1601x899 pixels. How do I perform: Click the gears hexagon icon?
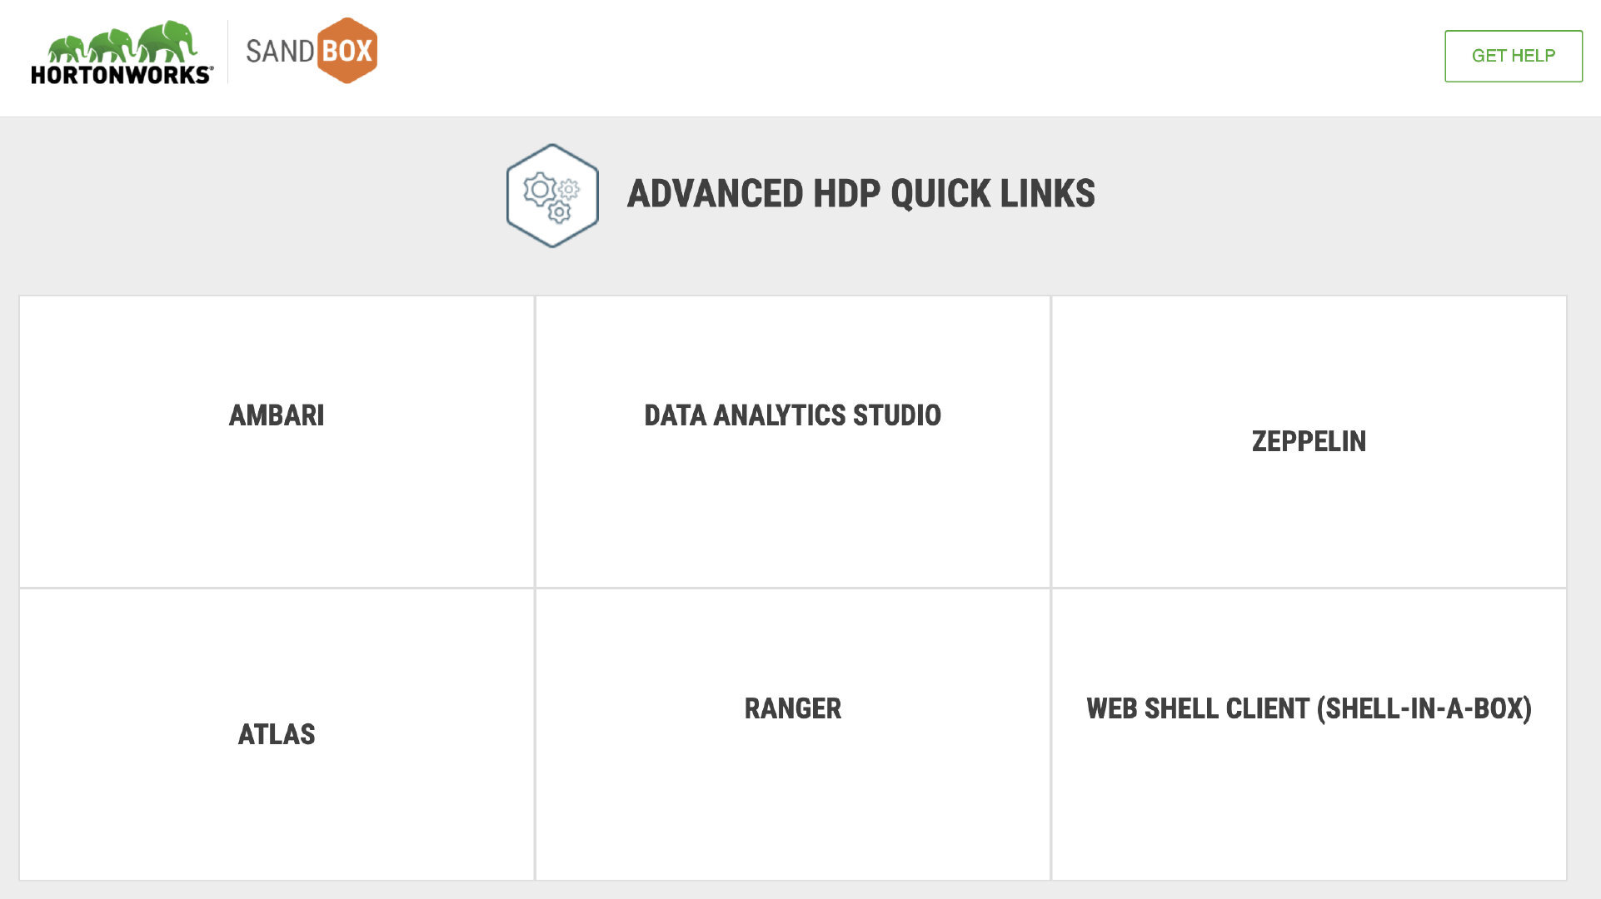[x=552, y=196]
